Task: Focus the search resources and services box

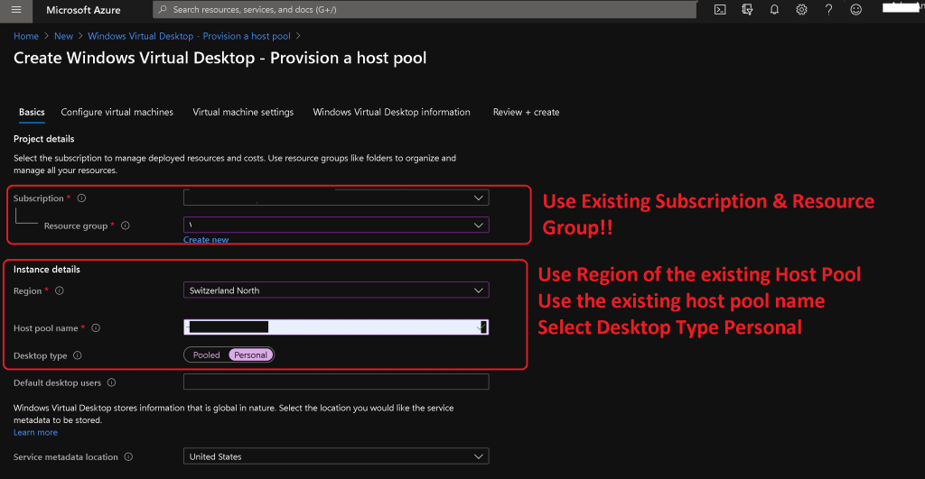Action: (x=425, y=9)
